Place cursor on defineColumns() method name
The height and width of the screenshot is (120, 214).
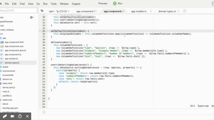tap(60, 42)
